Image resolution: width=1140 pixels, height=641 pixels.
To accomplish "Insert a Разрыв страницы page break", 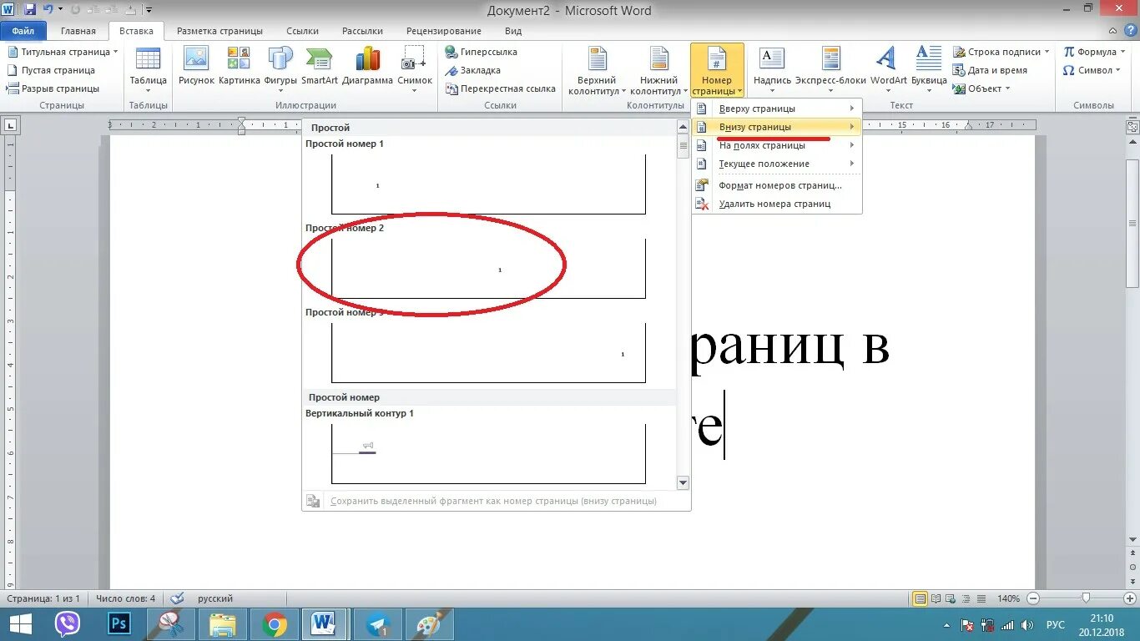I will click(53, 88).
